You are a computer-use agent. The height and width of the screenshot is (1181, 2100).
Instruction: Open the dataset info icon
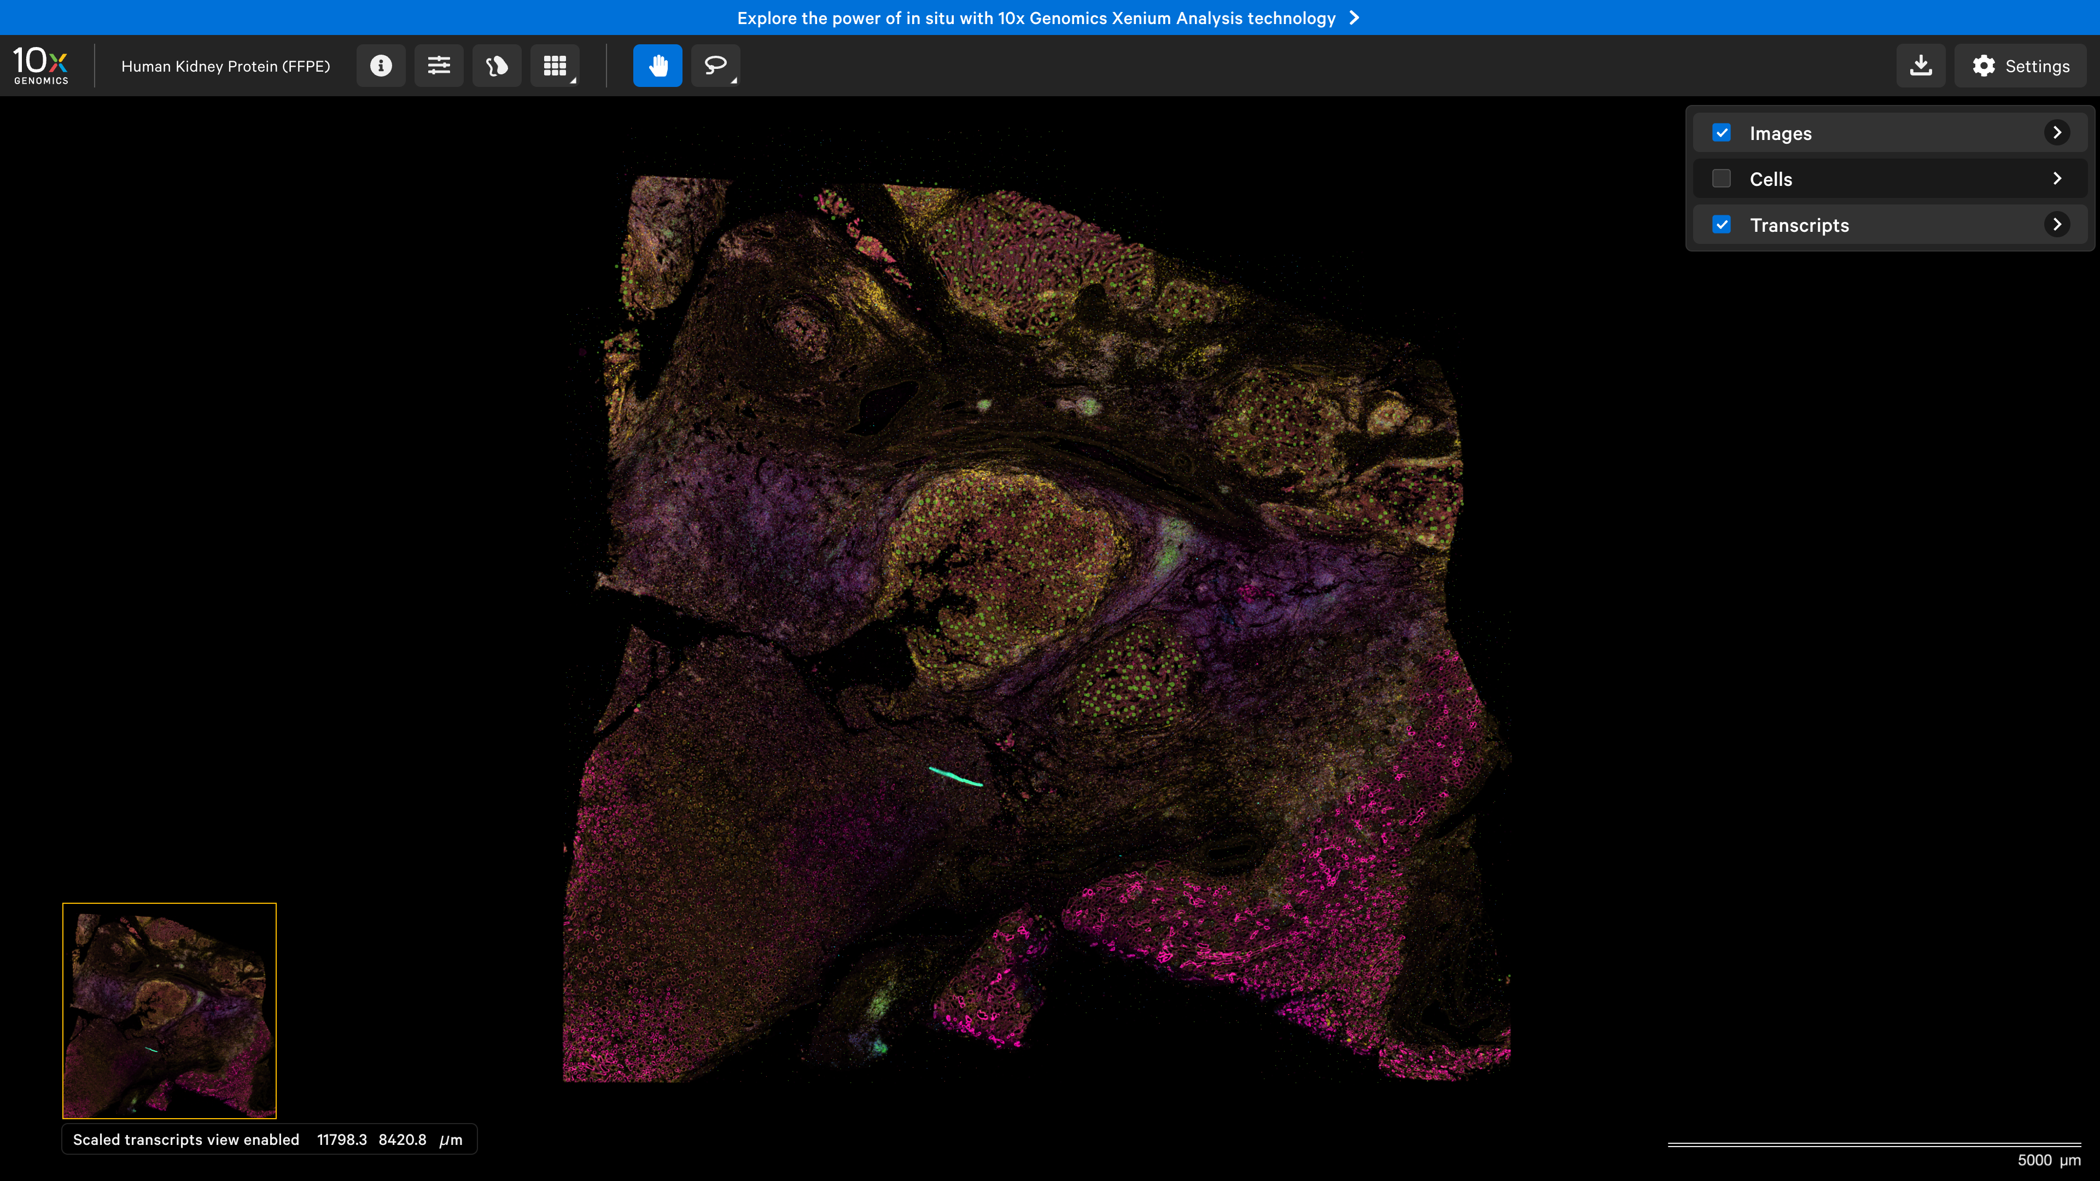tap(381, 66)
